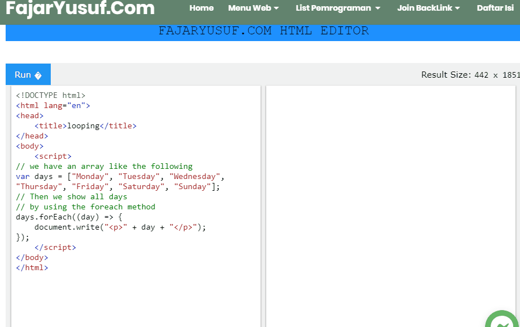Image resolution: width=520 pixels, height=327 pixels.
Task: Click the comment 'by using the foreach method'
Action: 86,207
